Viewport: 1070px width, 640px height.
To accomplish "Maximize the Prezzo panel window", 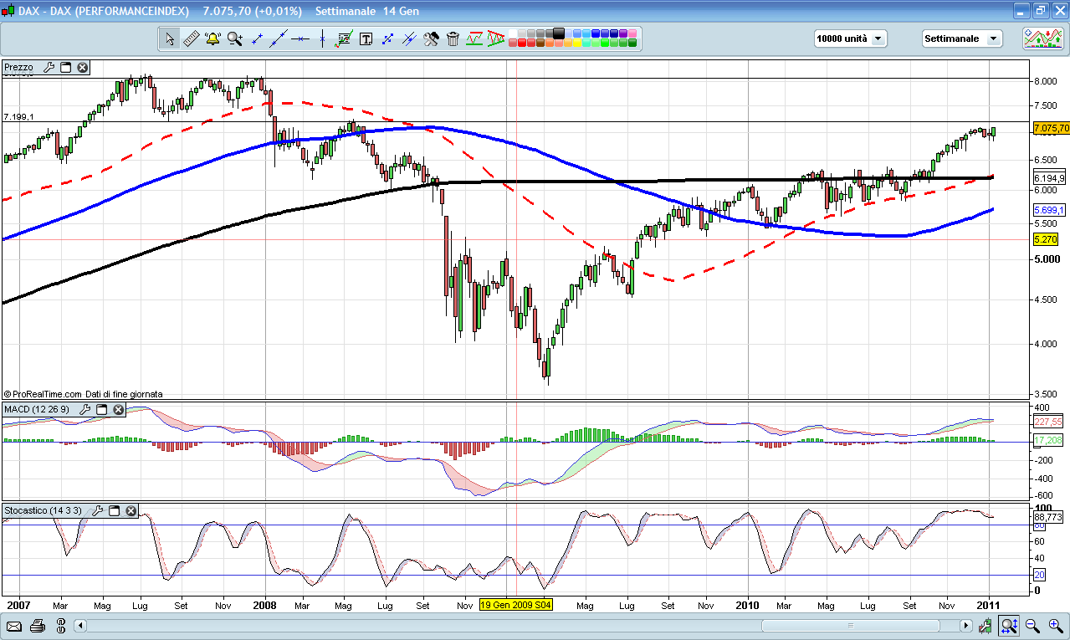I will (x=66, y=68).
